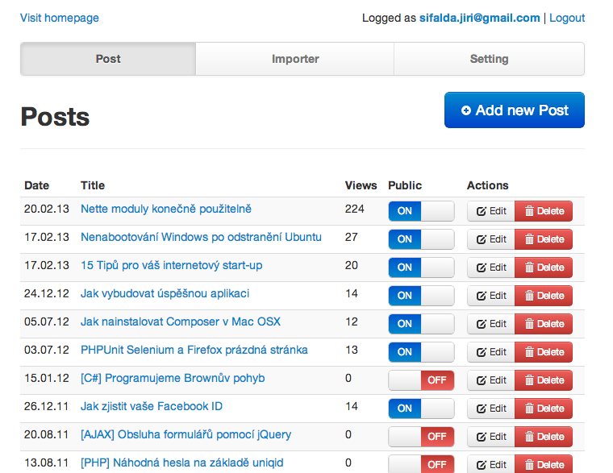The height and width of the screenshot is (473, 613).
Task: Switch to the Importer tab
Action: pyautogui.click(x=295, y=59)
